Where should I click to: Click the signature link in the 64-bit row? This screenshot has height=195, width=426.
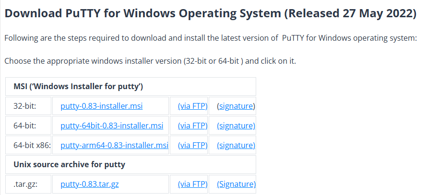236,126
